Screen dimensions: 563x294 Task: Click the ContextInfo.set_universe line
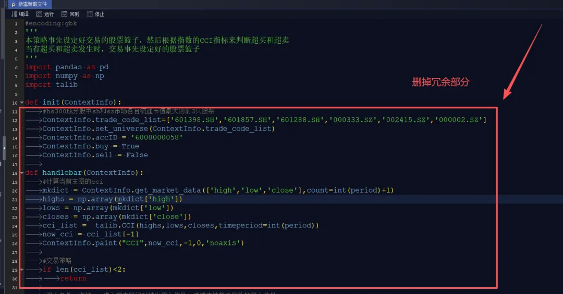(158, 129)
